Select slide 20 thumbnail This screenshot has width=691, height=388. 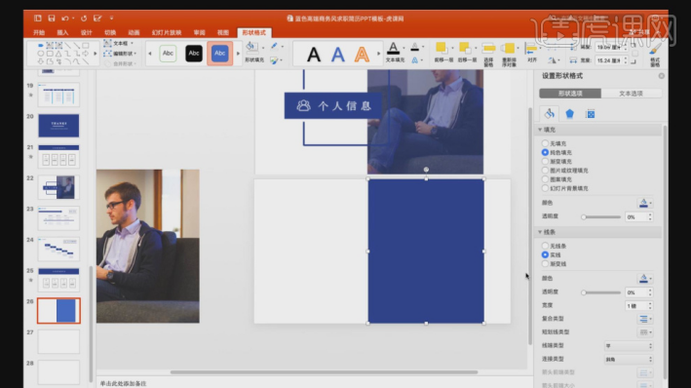coord(58,125)
